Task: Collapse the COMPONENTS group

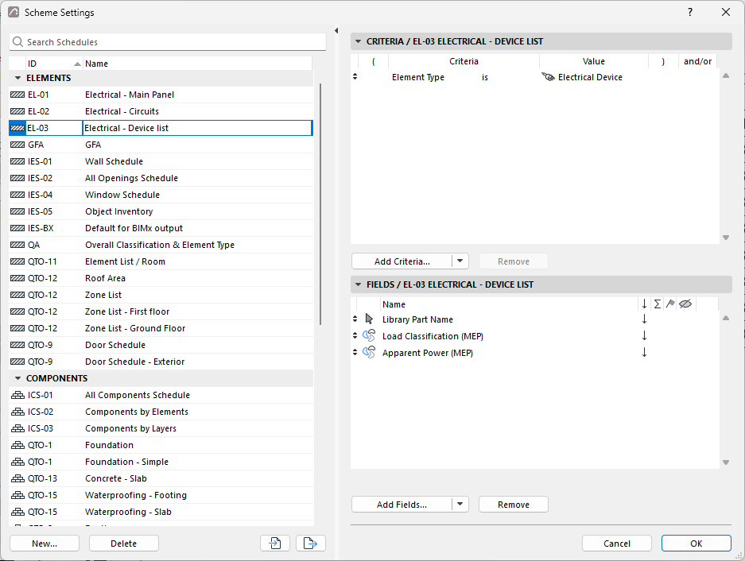Action: [18, 378]
